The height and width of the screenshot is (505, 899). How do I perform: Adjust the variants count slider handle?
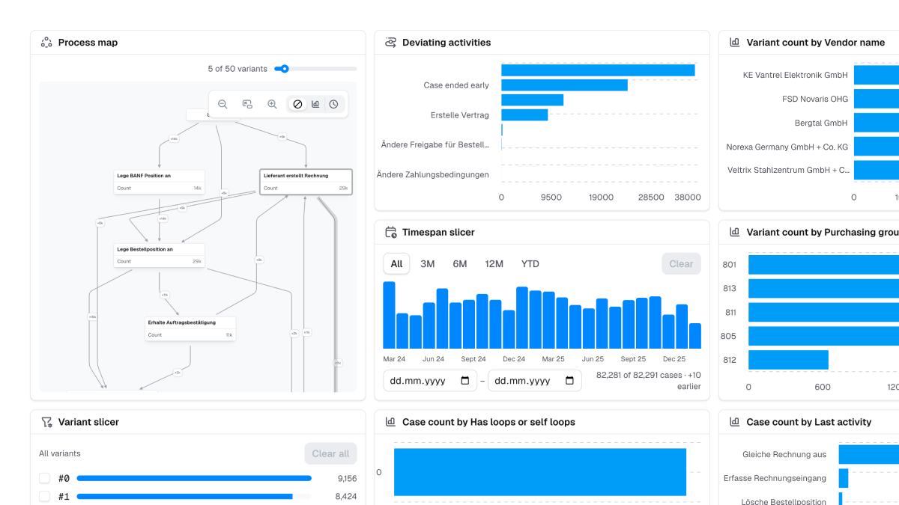[x=285, y=69]
